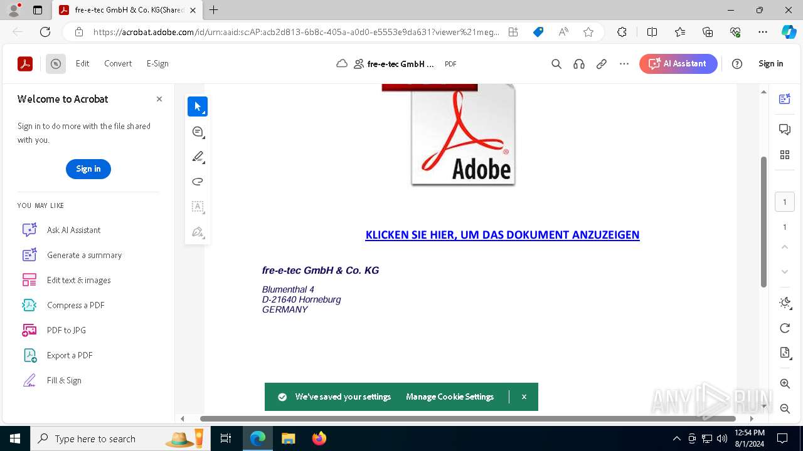Close the Welcome to Acrobat panel

point(159,99)
